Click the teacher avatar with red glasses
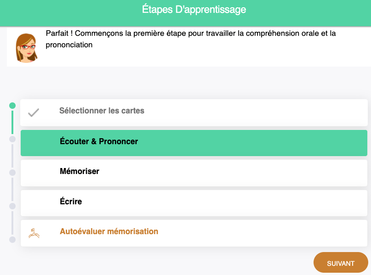Image resolution: width=371 pixels, height=275 pixels. [x=26, y=47]
